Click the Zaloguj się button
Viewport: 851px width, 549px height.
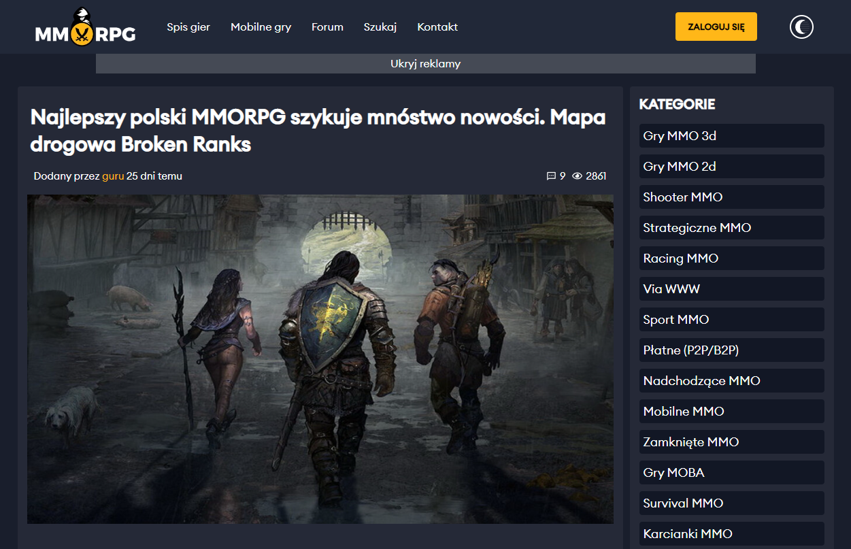point(716,27)
